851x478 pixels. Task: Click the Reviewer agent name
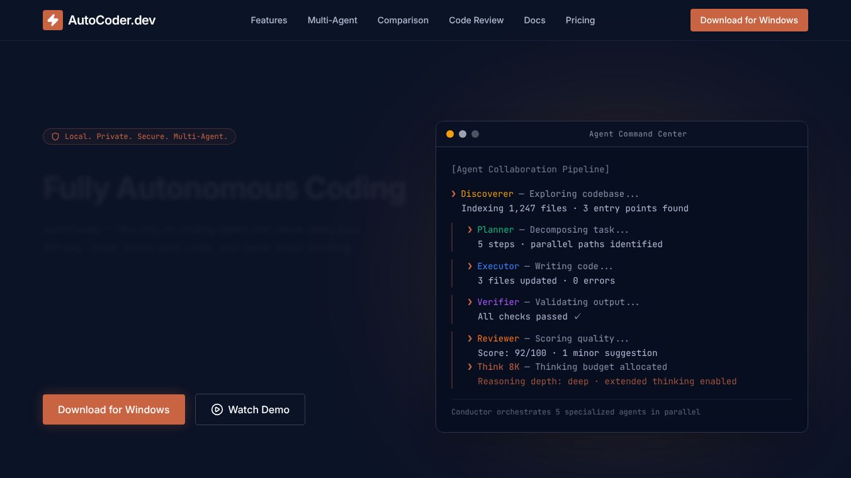click(498, 338)
